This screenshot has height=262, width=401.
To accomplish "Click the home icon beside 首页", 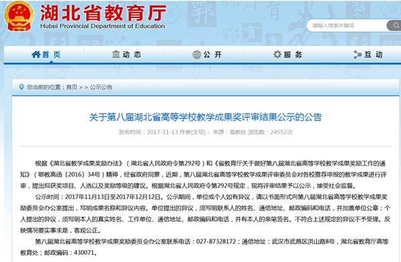I will click(x=36, y=54).
